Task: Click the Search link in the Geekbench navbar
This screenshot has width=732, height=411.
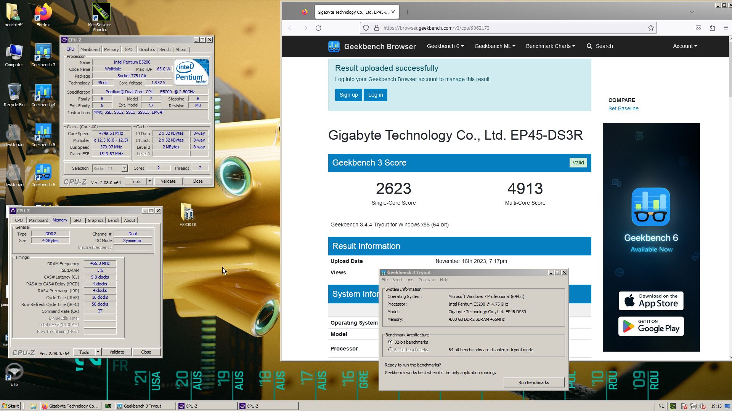Action: [600, 46]
